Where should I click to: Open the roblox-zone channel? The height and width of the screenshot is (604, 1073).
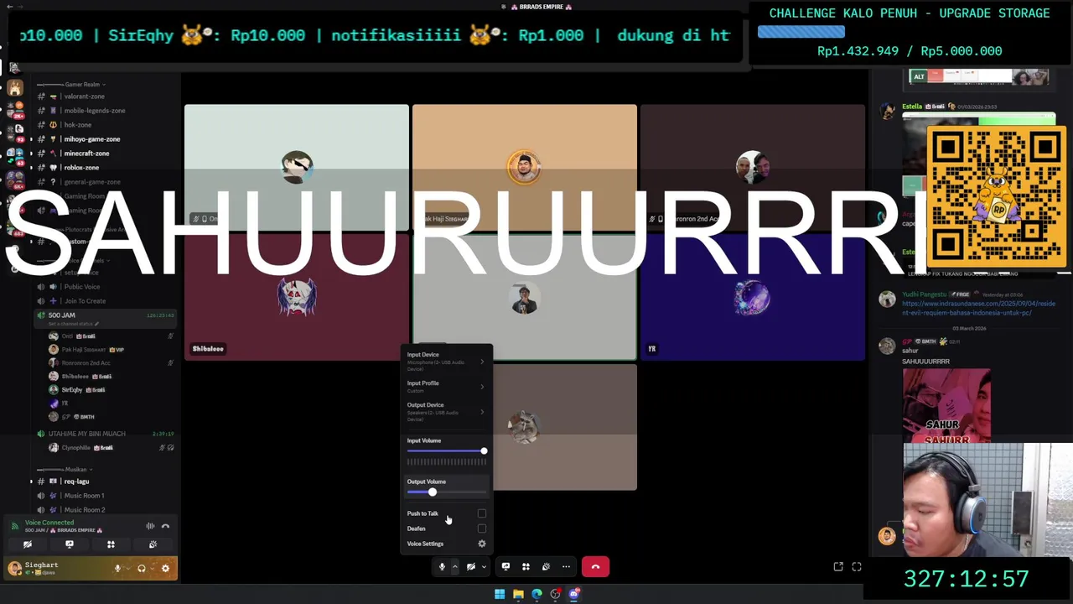pyautogui.click(x=105, y=168)
